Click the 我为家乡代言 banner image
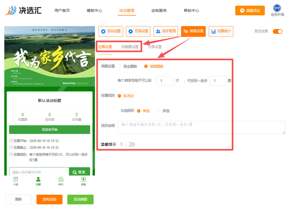 (50, 56)
